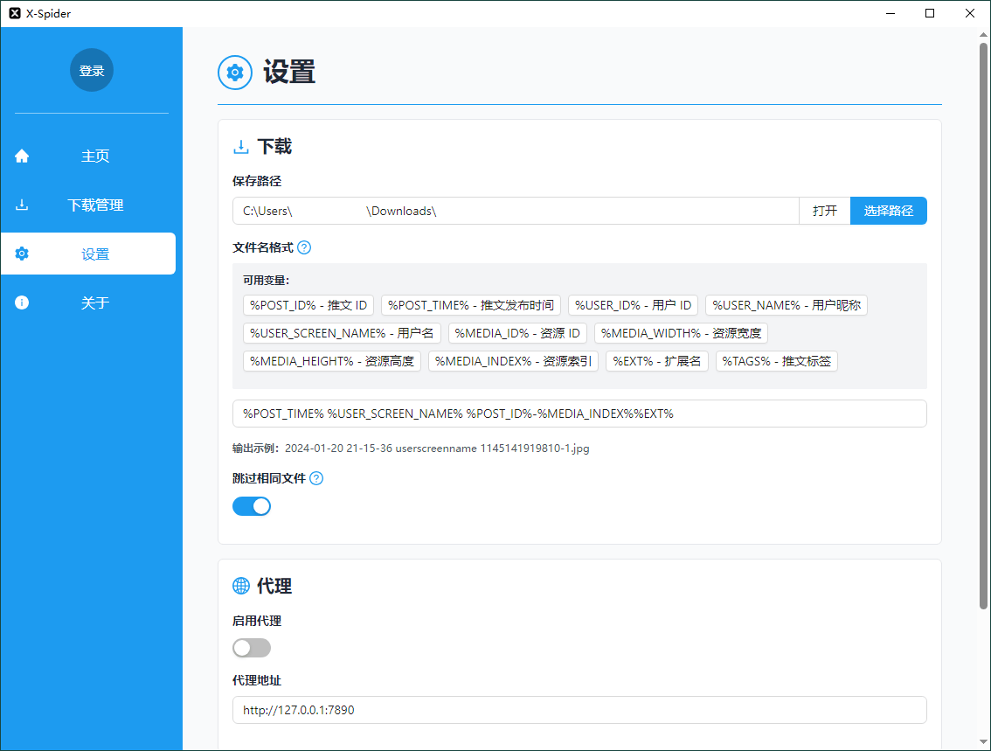The width and height of the screenshot is (991, 751).
Task: Select the 主页 home icon in sidebar
Action: (21, 156)
